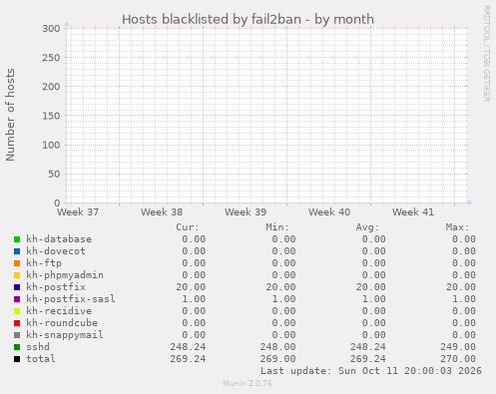
Task: Click total minimum value 269.00
Action: point(277,359)
